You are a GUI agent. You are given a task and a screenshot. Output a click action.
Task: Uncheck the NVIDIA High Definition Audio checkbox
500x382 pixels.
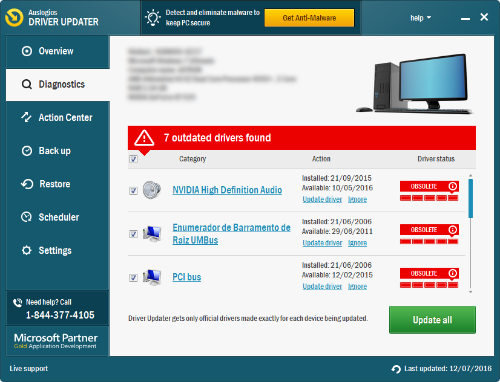(134, 190)
